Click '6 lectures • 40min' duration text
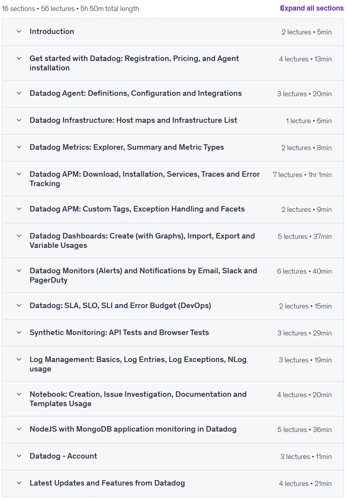This screenshot has width=346, height=500. pyautogui.click(x=305, y=271)
